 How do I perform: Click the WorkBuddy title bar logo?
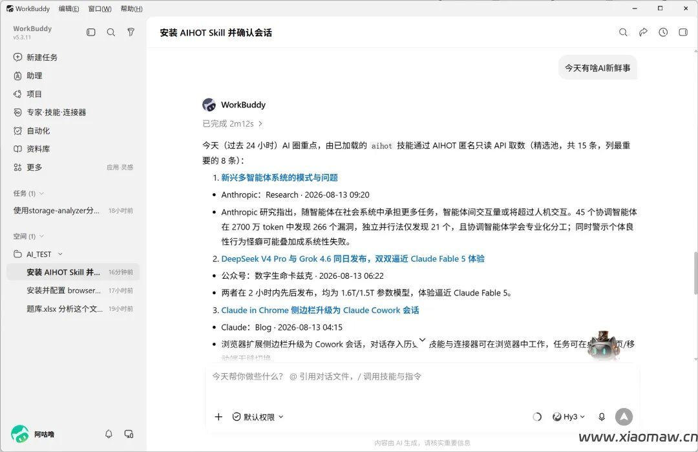tap(10, 8)
